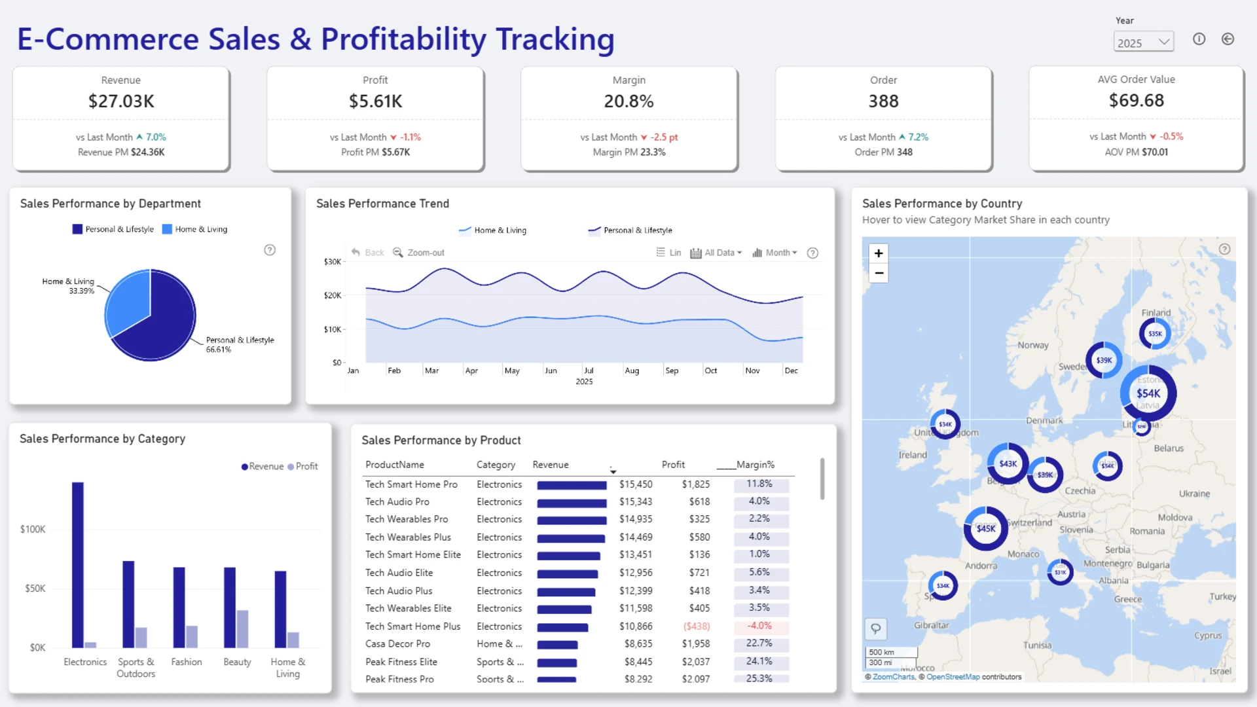The image size is (1257, 707).
Task: Select the $54K donut bubble on map
Action: click(1148, 393)
